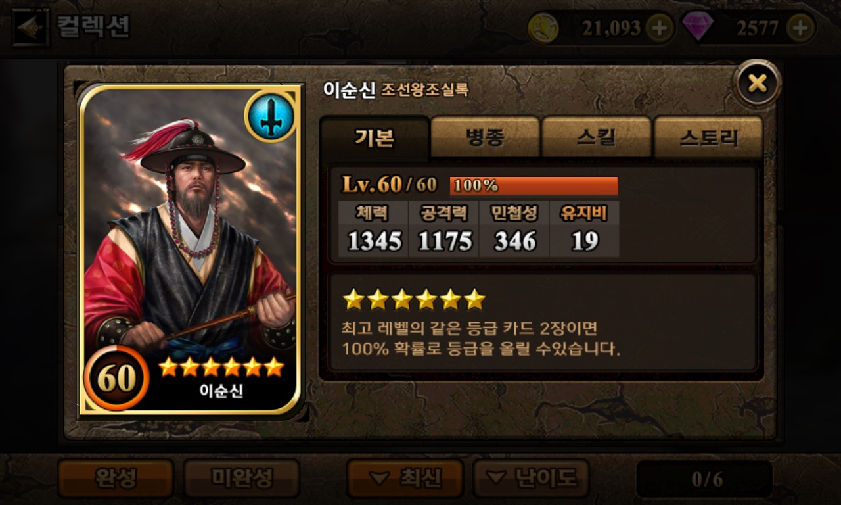
Task: Open the 스킬 tab
Action: (597, 137)
